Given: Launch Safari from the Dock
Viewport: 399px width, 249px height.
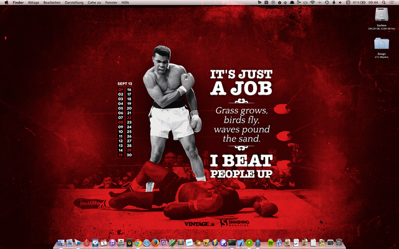Looking at the screenshot, I should (x=147, y=243).
